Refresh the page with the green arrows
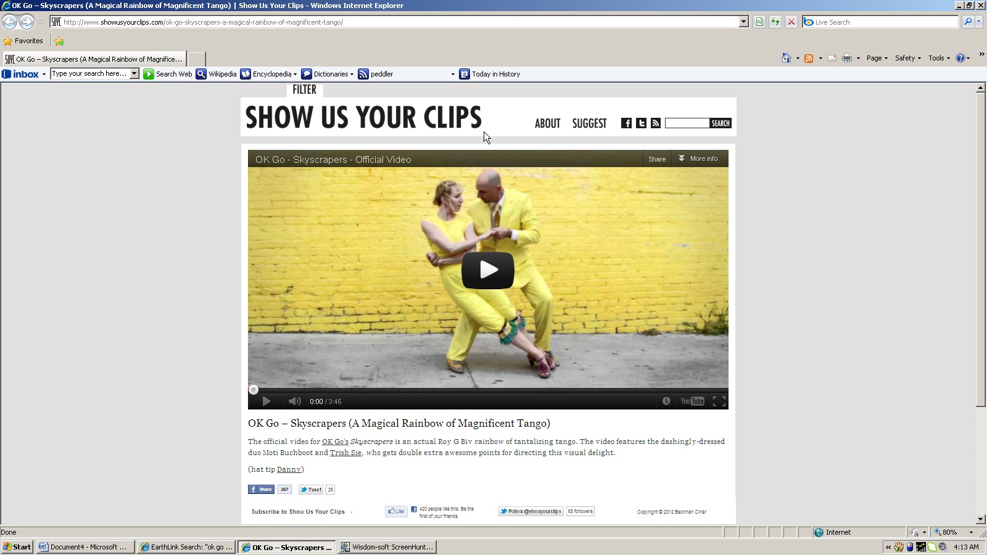The image size is (987, 555). [775, 22]
